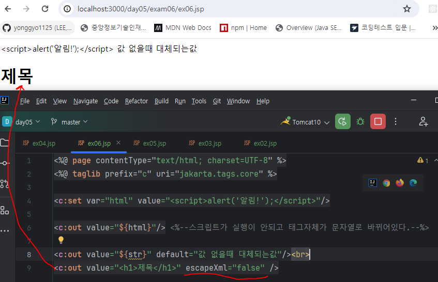Show more bookmarks via double chevron
Viewport: 438px width, 282px height.
pos(435,28)
